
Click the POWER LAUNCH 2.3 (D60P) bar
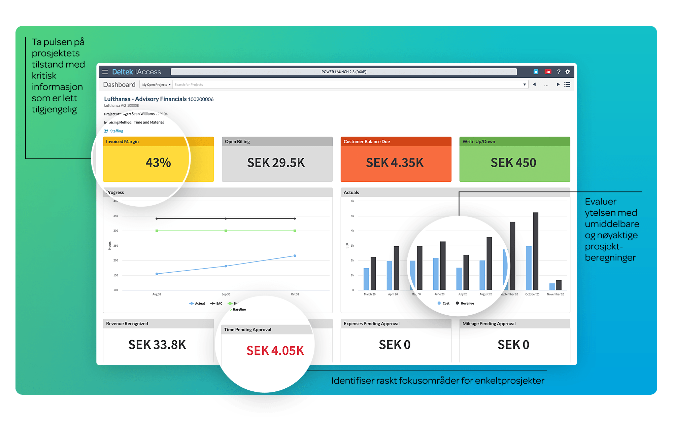coord(344,72)
